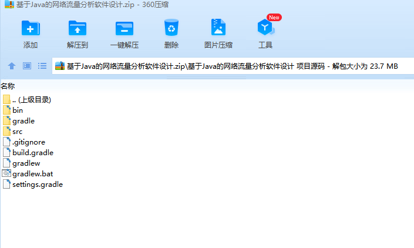Screen dimensions: 414x248
Task: Click the window title '基于Java的网络流量分析软件设计.zip'
Action: tap(75, 5)
